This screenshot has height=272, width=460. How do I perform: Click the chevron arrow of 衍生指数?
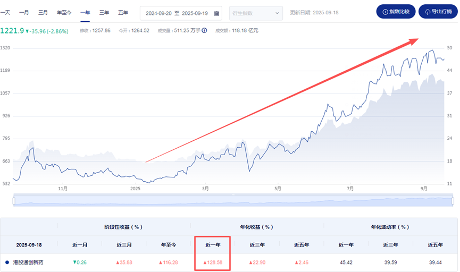(x=277, y=13)
